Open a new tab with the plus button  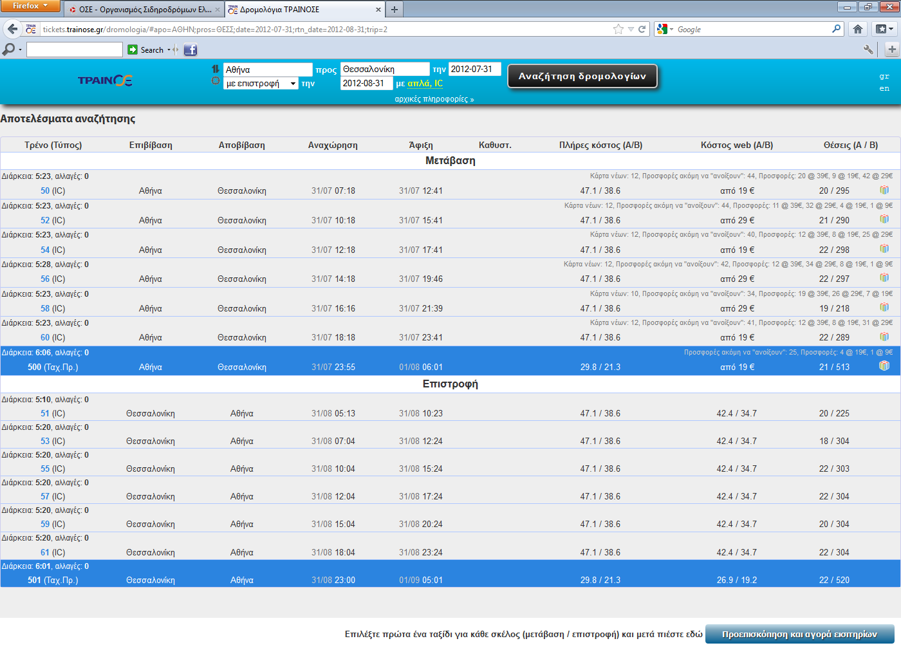395,9
